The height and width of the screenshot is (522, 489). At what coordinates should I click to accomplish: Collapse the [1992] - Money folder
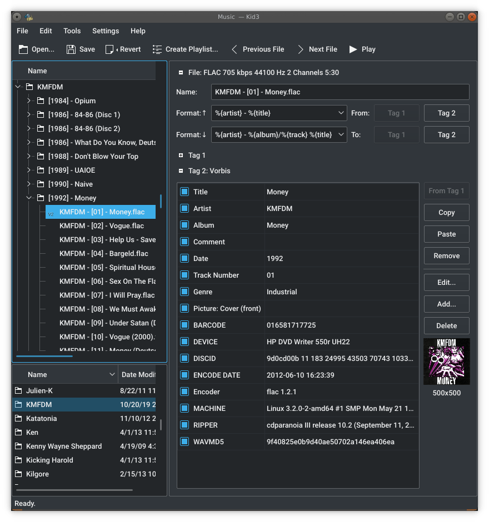[29, 198]
